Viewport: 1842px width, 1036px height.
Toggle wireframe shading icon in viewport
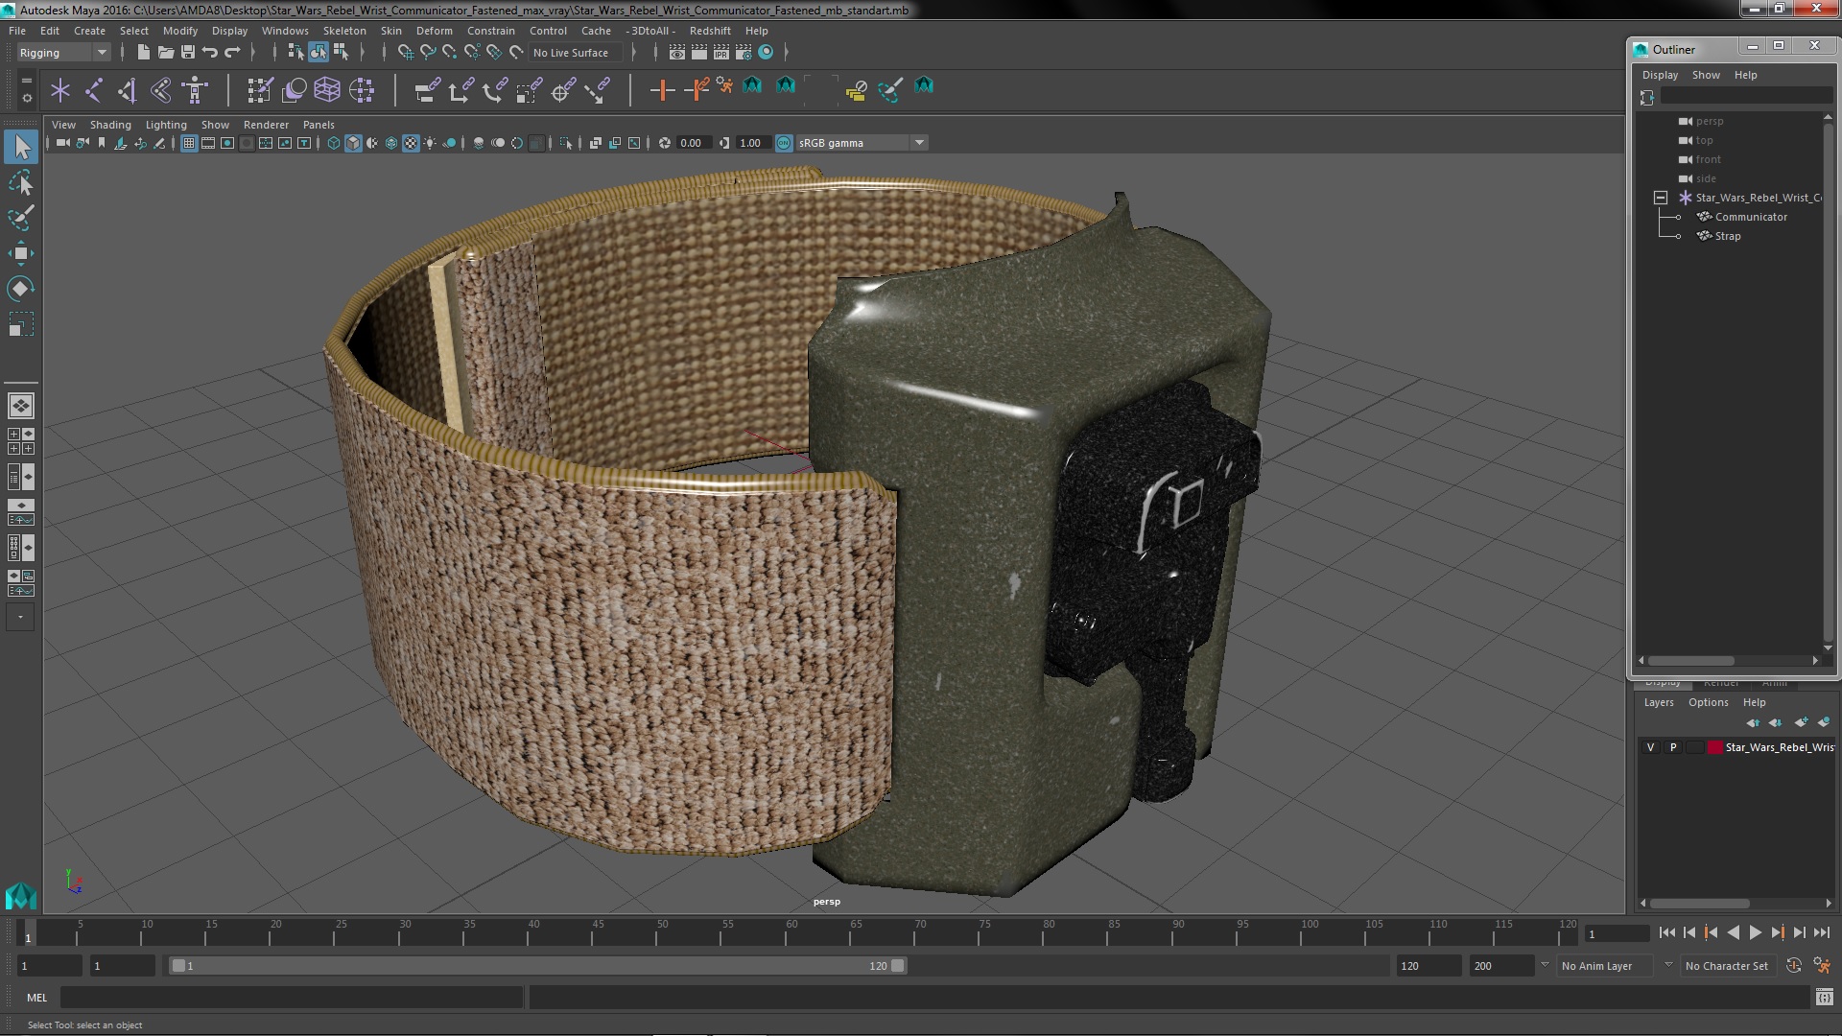334,143
